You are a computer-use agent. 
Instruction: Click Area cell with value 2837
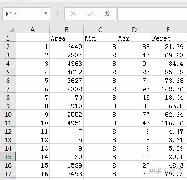point(67,55)
